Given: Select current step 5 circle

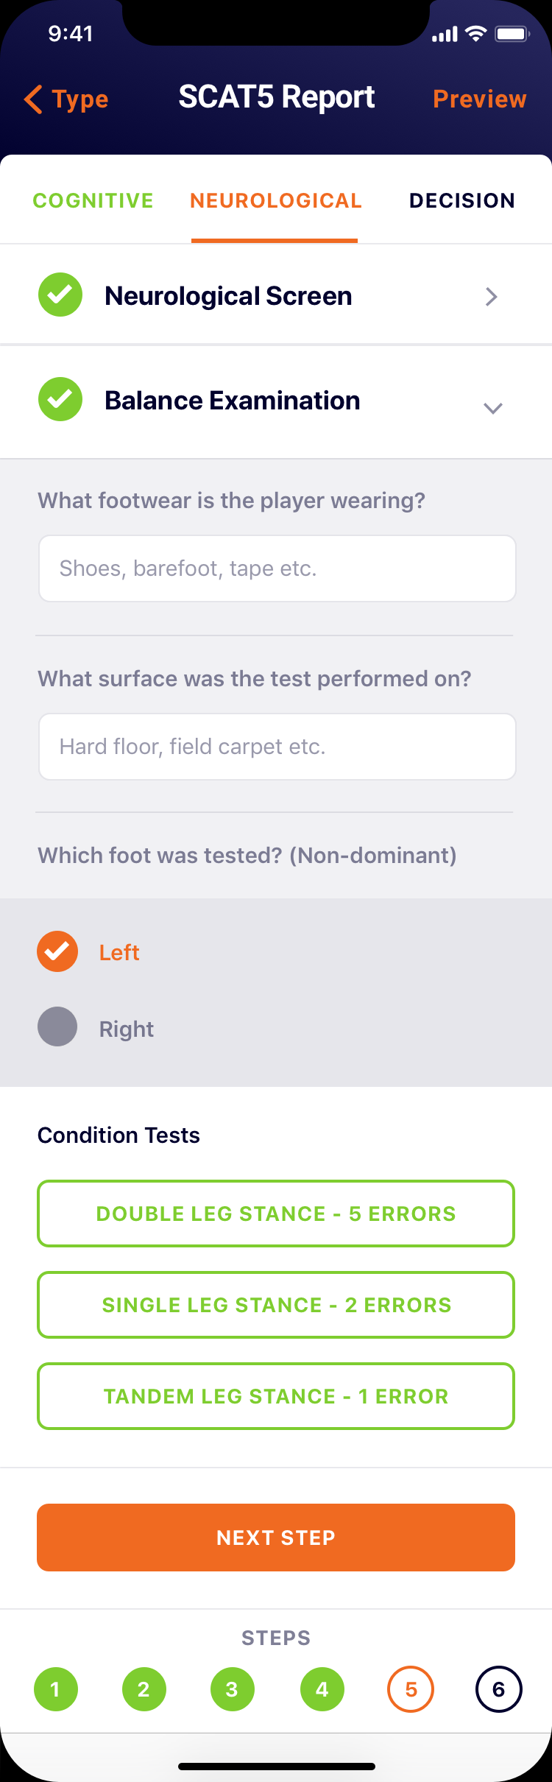Looking at the screenshot, I should point(411,1689).
